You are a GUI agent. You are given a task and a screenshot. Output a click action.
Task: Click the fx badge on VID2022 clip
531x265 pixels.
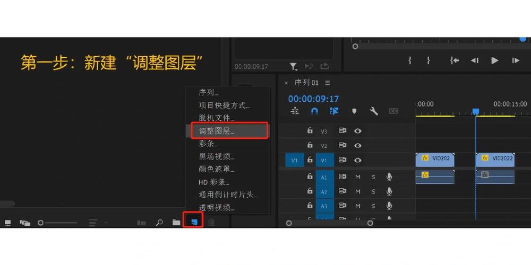point(485,158)
